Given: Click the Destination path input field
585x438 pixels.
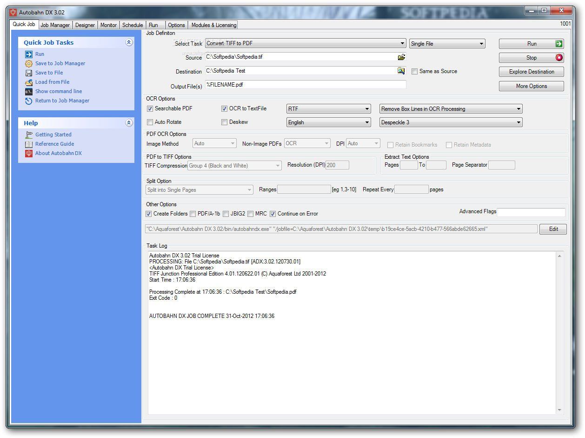Looking at the screenshot, I should coord(301,71).
